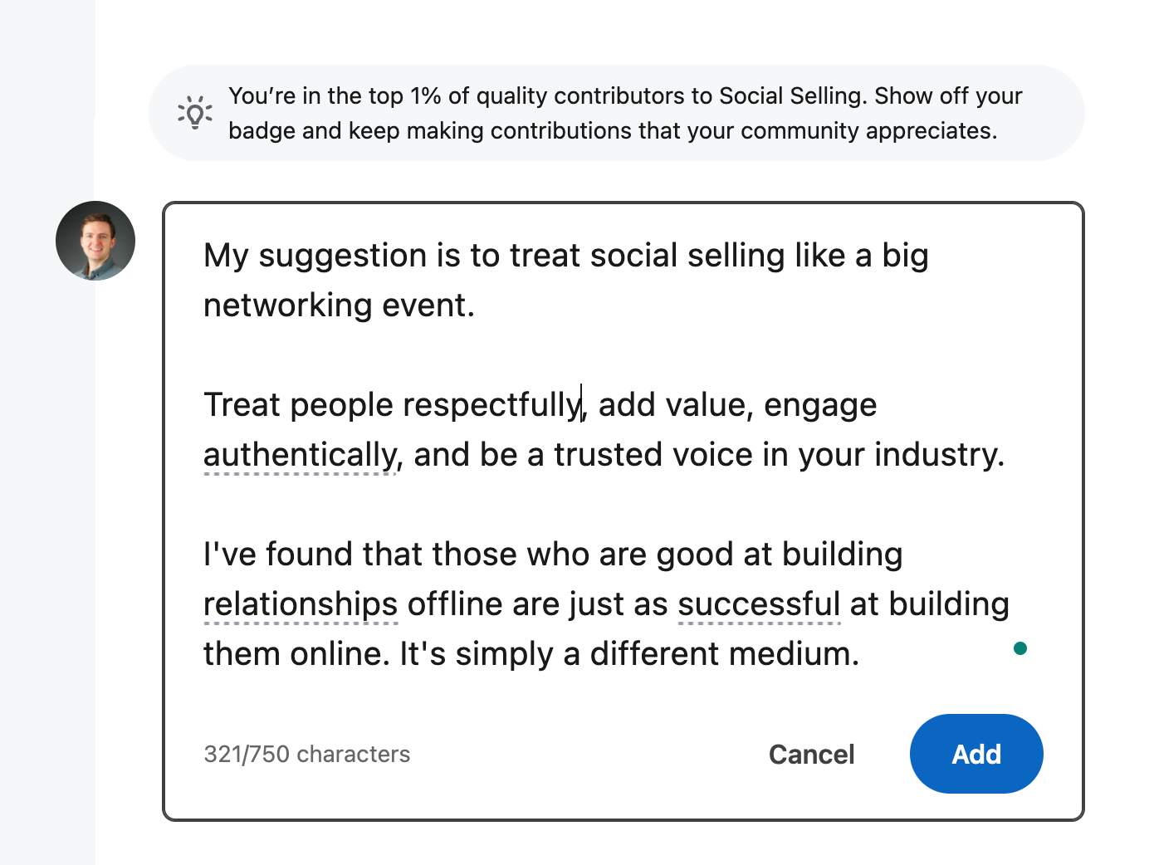
Task: Cancel the contribution draft
Action: 811,754
